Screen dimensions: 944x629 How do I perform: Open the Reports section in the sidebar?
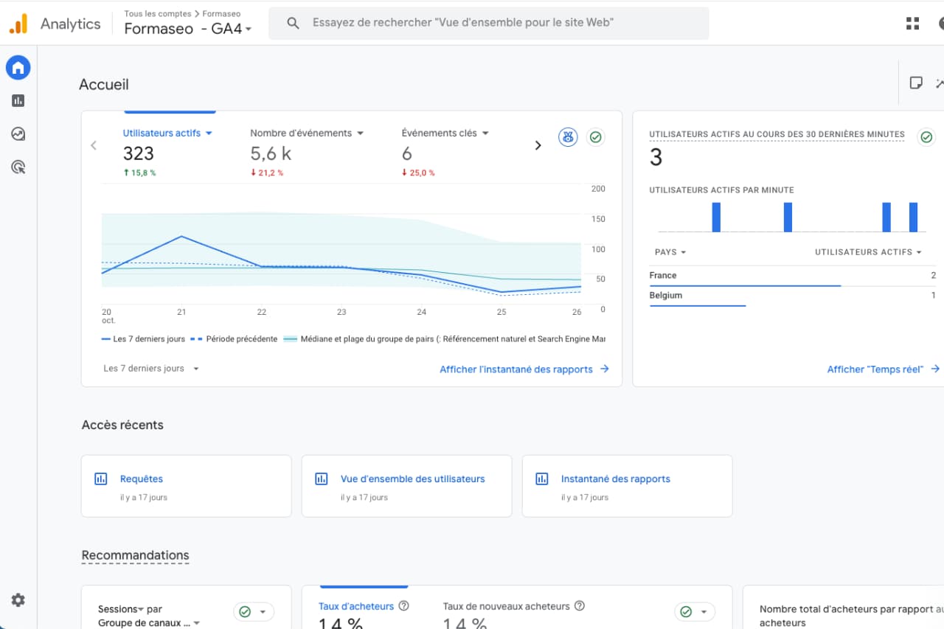tap(18, 100)
